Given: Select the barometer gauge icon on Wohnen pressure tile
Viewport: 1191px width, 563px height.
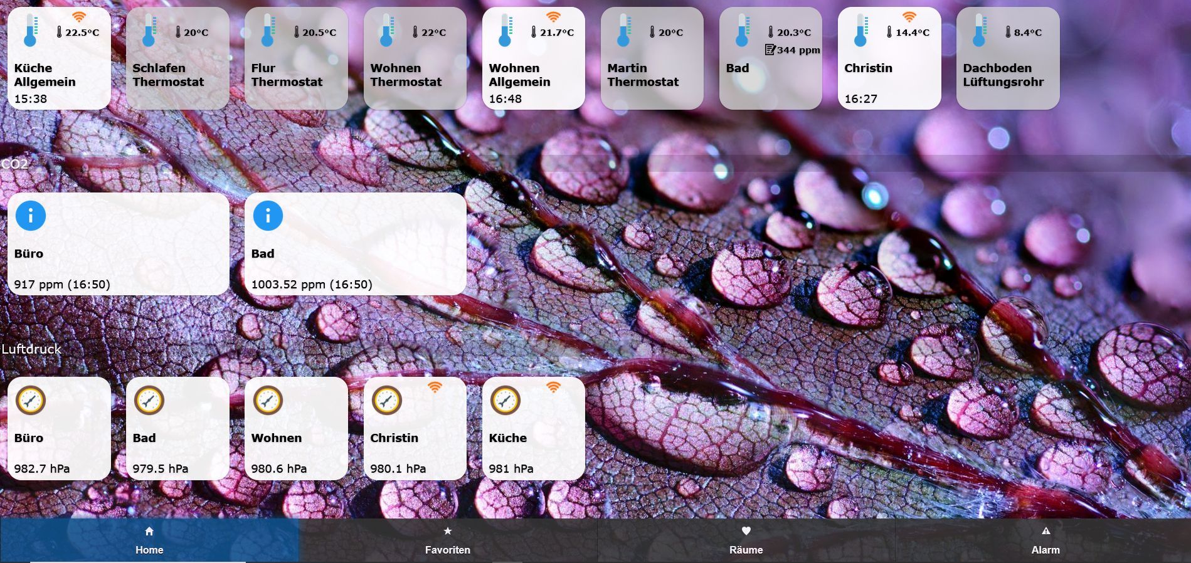Looking at the screenshot, I should click(x=268, y=400).
